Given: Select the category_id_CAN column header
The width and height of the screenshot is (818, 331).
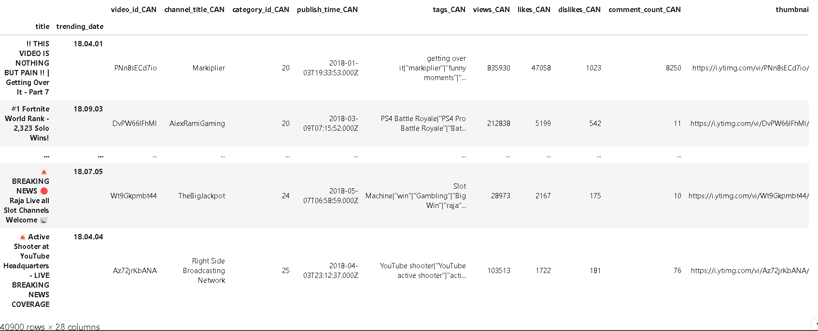Looking at the screenshot, I should click(x=261, y=10).
